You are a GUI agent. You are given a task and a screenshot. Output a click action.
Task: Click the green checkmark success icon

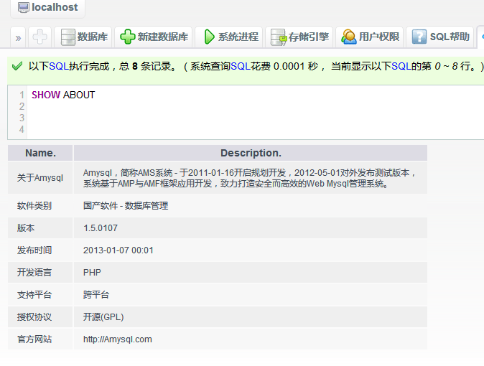click(17, 66)
